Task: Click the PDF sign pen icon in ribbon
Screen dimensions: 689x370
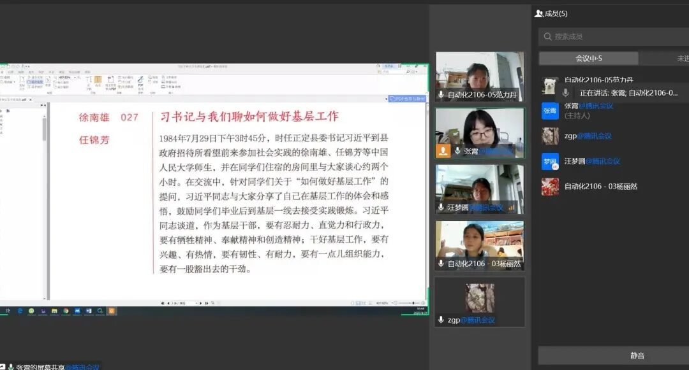Action: [x=140, y=81]
